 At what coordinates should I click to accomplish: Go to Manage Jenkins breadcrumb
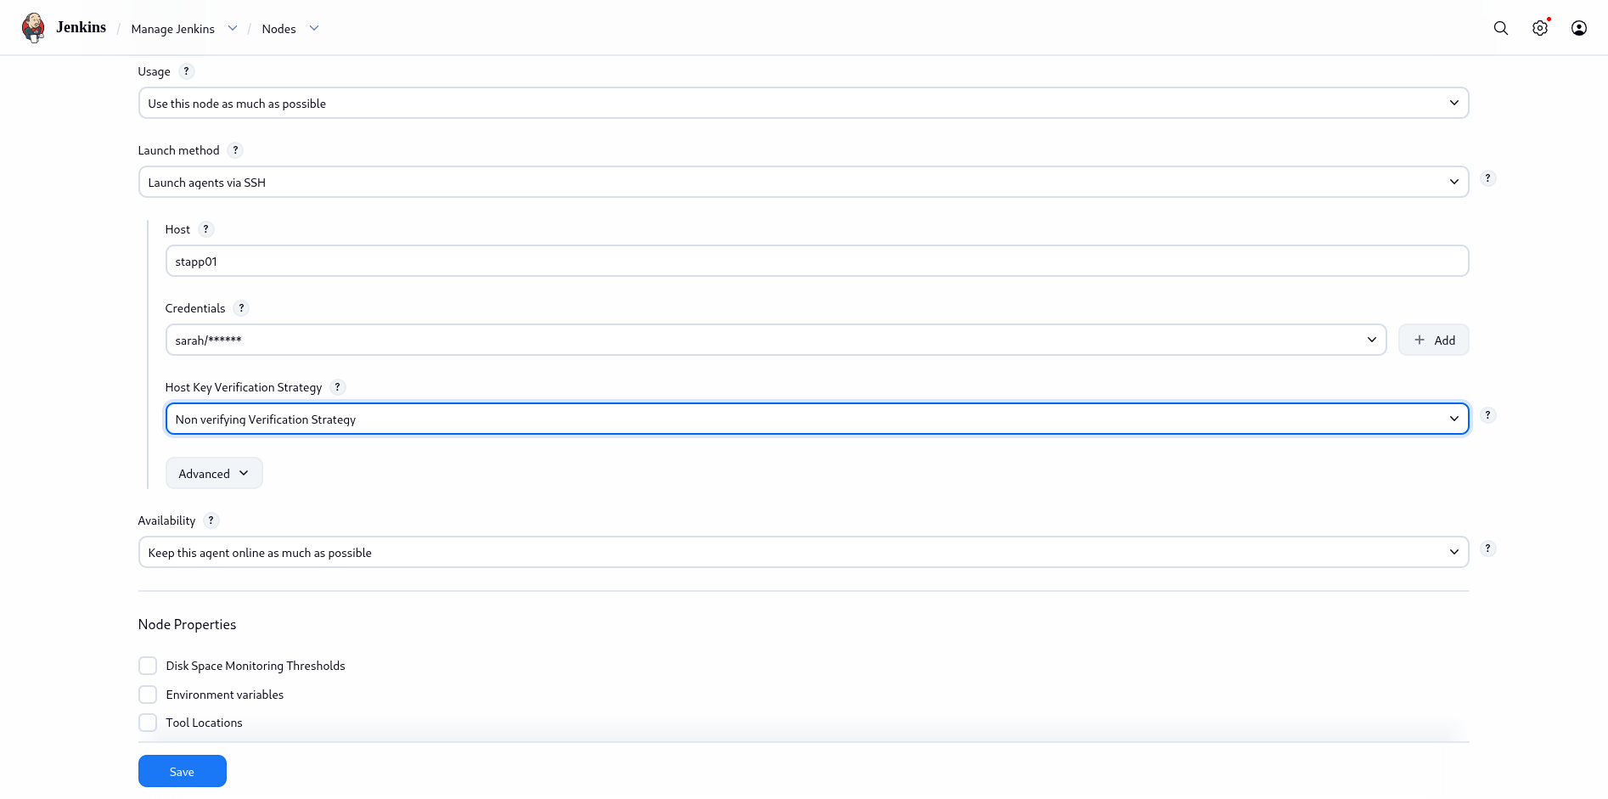(x=172, y=29)
